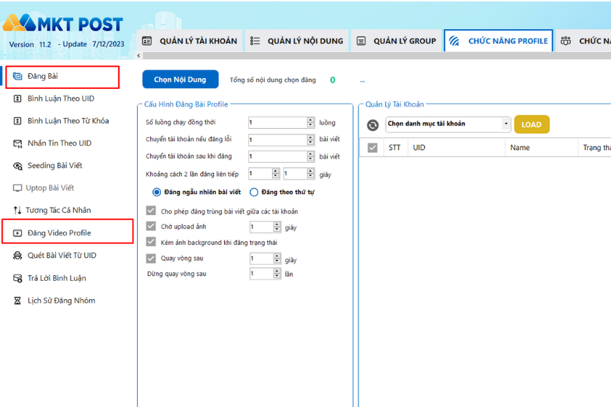Click the Chuyển tài khoản nếu đăng lỗi field
Viewport: 611px width, 407px height.
[277, 140]
